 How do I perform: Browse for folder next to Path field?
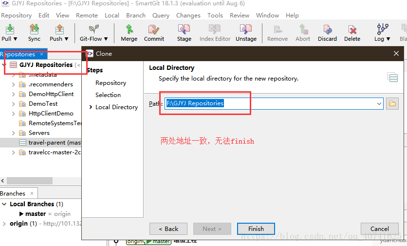392,104
